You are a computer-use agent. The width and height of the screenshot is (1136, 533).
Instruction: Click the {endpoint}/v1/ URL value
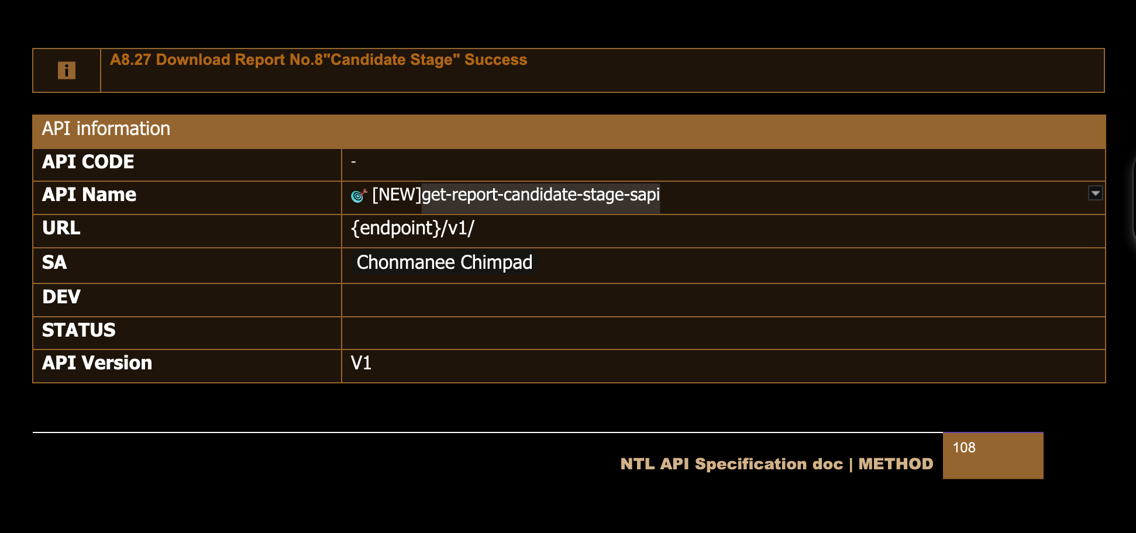[412, 228]
